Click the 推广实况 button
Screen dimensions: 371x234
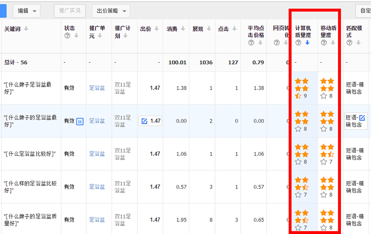(70, 11)
